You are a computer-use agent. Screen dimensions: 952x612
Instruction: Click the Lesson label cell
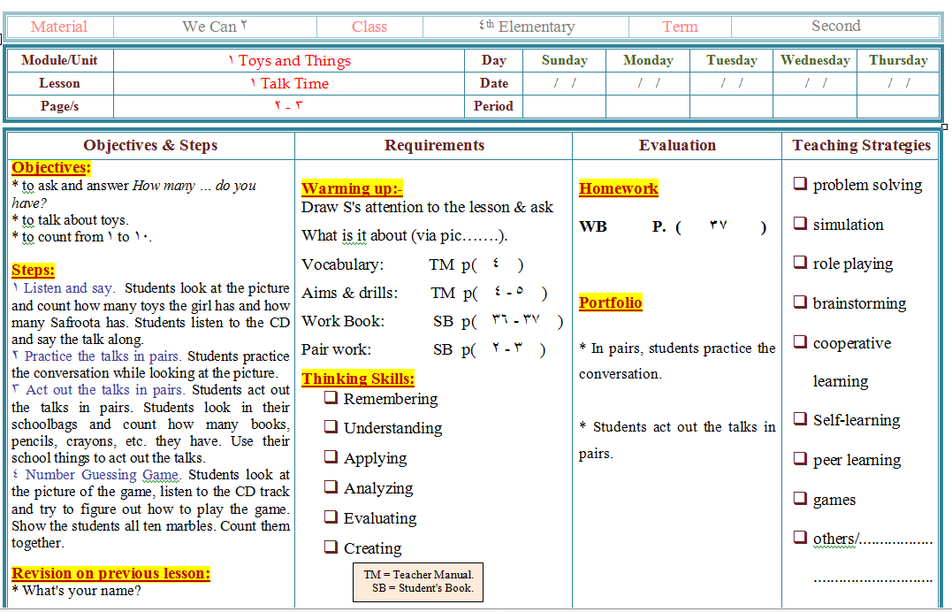pos(59,83)
